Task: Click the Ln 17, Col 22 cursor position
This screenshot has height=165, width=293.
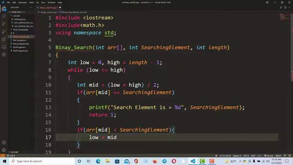Action: [x=225, y=156]
